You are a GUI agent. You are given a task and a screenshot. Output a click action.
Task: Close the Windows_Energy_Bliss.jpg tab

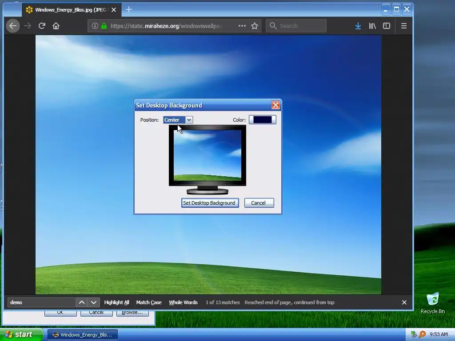[114, 10]
